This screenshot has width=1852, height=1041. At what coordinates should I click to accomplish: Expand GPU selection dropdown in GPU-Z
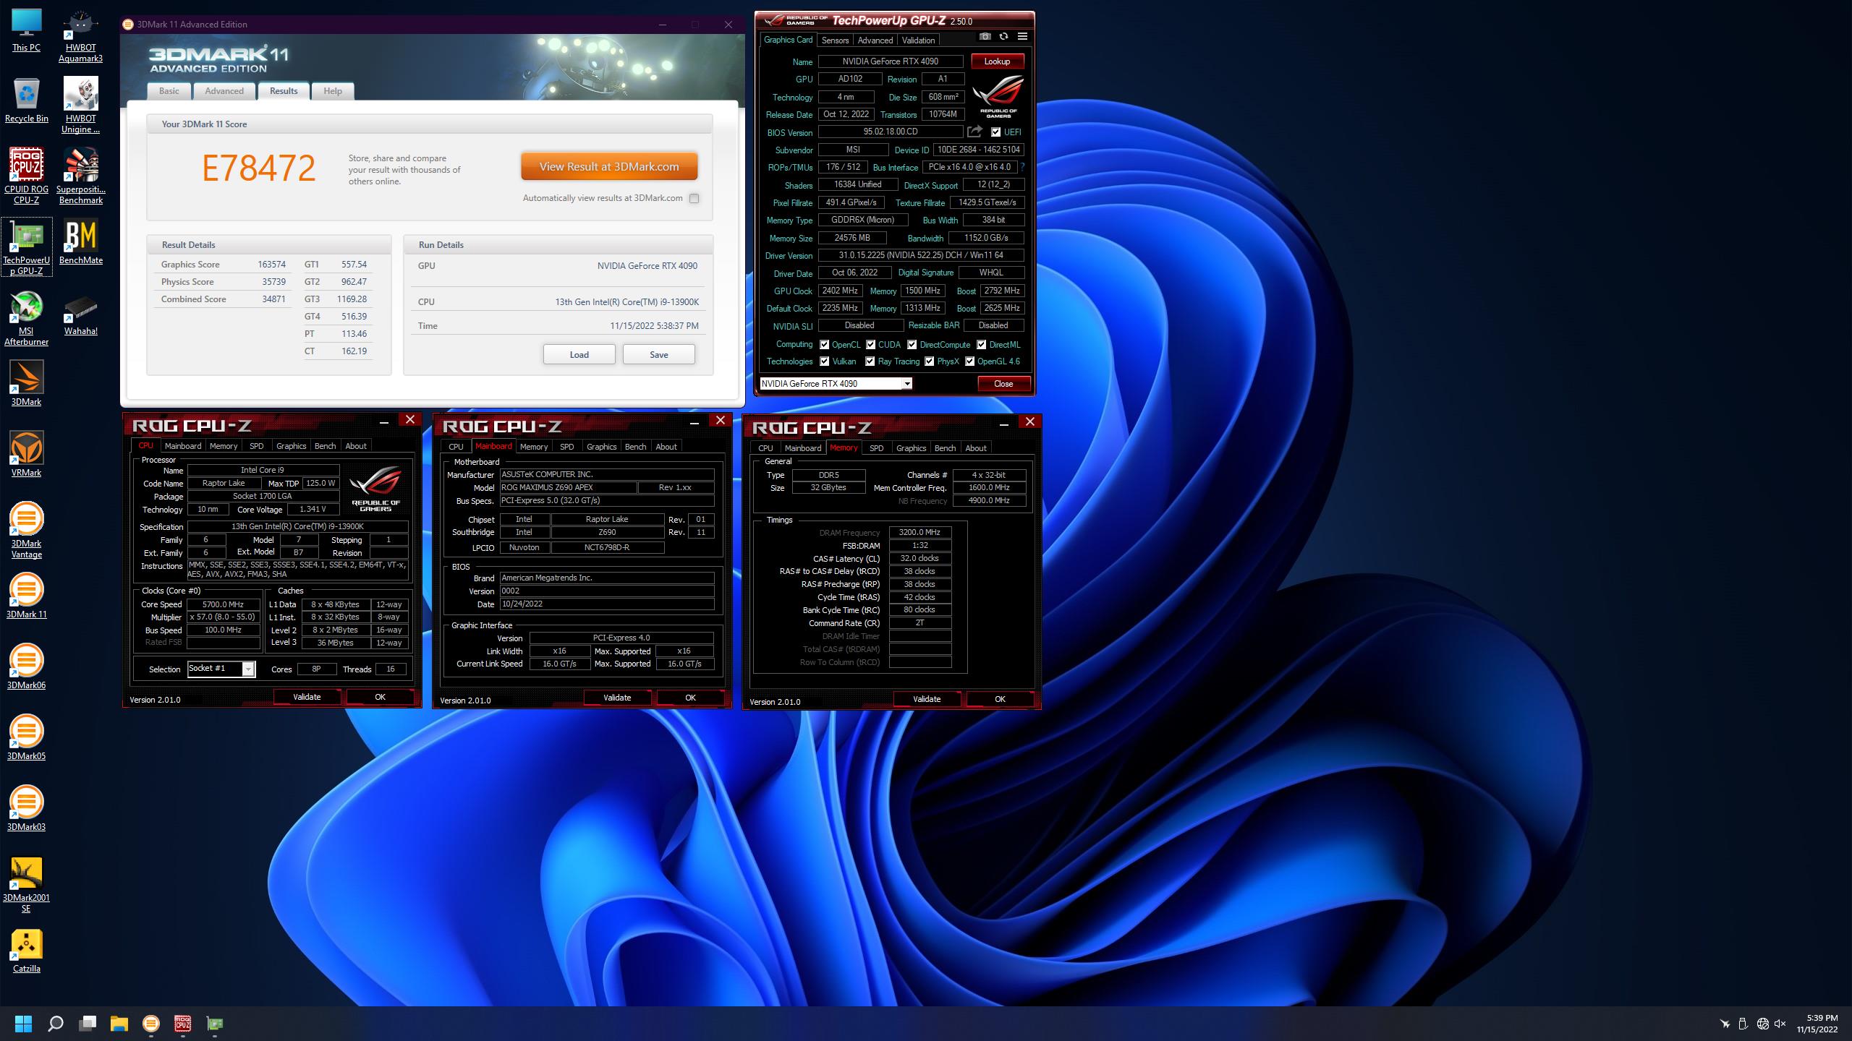(907, 384)
